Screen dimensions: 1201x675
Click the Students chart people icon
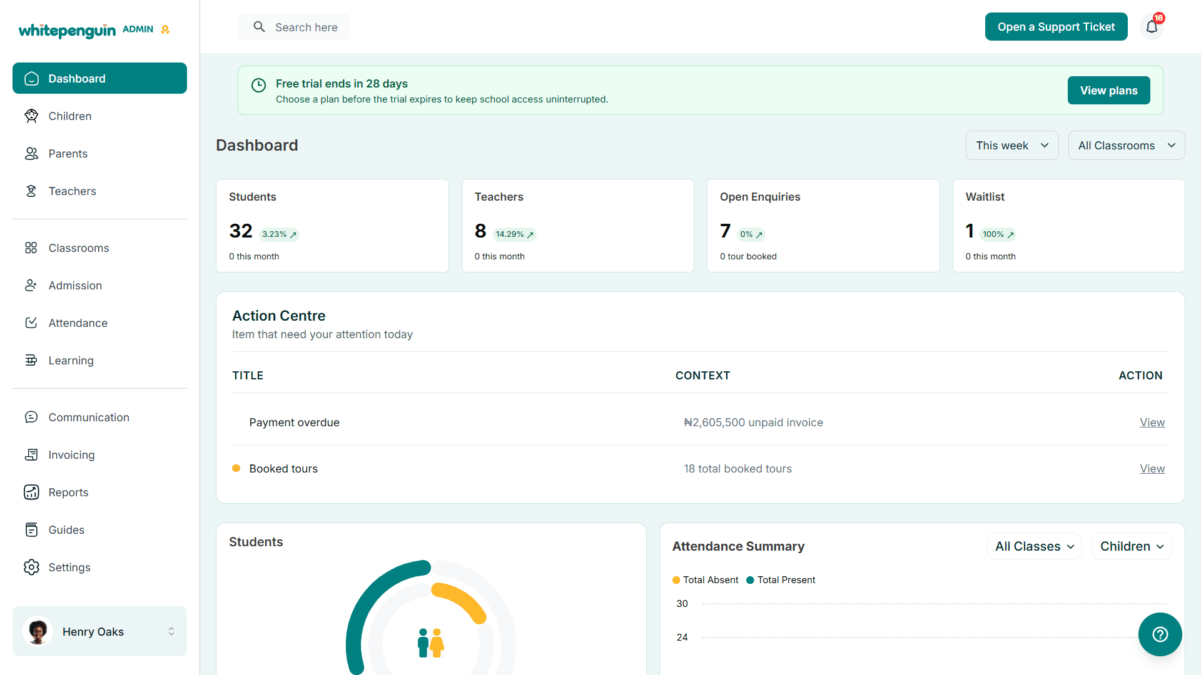[430, 642]
